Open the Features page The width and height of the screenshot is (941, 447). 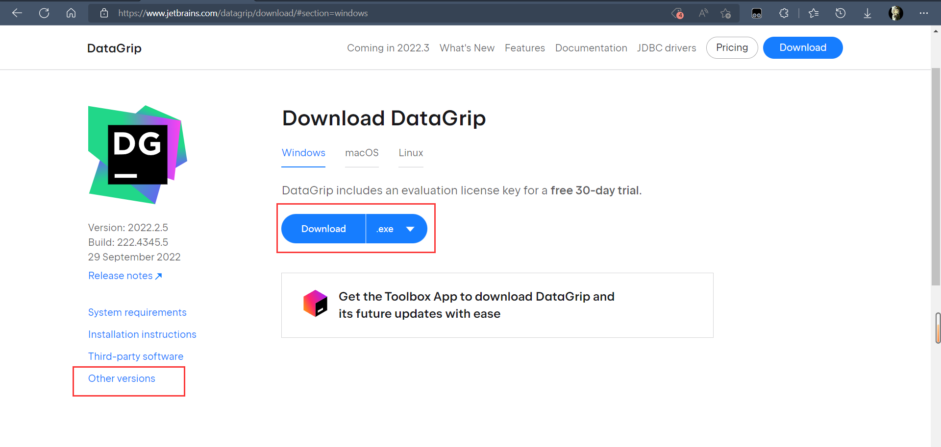click(525, 48)
